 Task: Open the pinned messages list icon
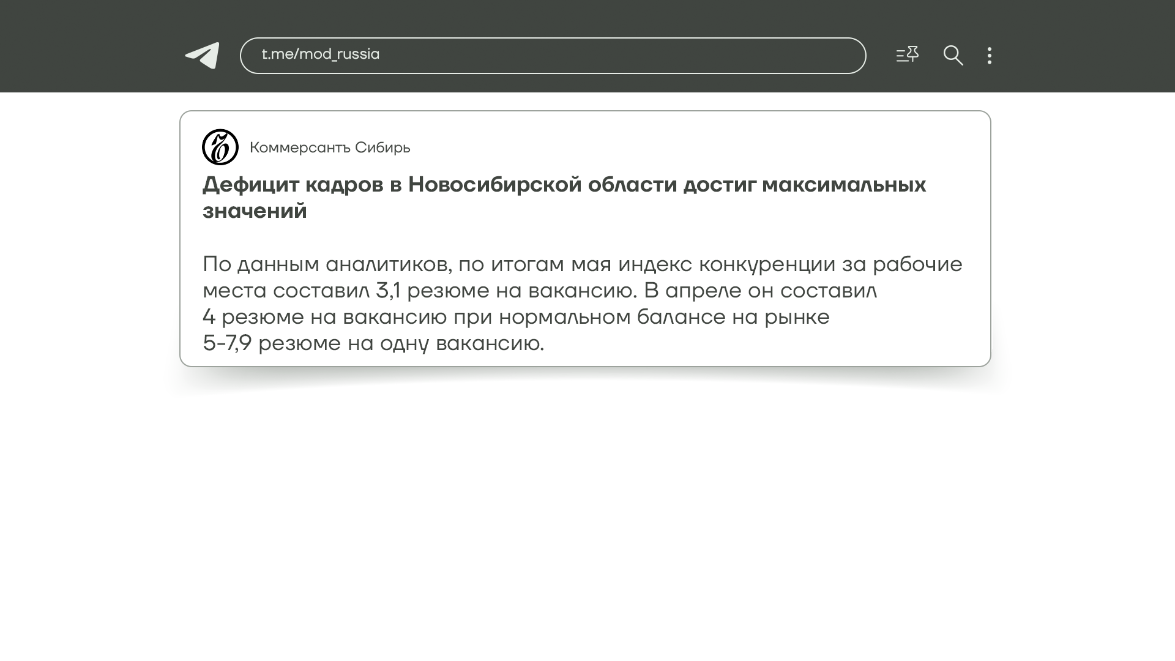907,55
